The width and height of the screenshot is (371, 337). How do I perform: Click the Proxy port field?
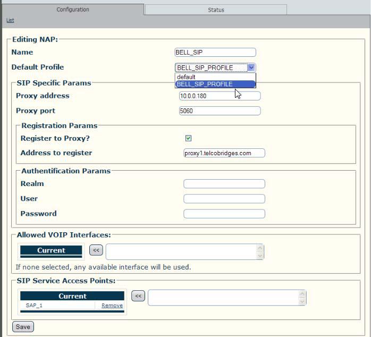(220, 111)
